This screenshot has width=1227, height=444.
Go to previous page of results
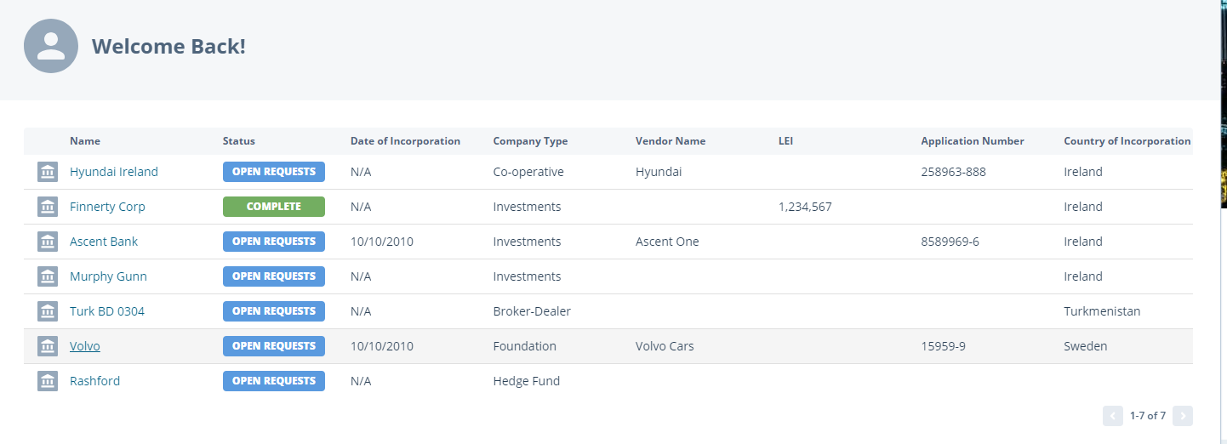coord(1112,416)
